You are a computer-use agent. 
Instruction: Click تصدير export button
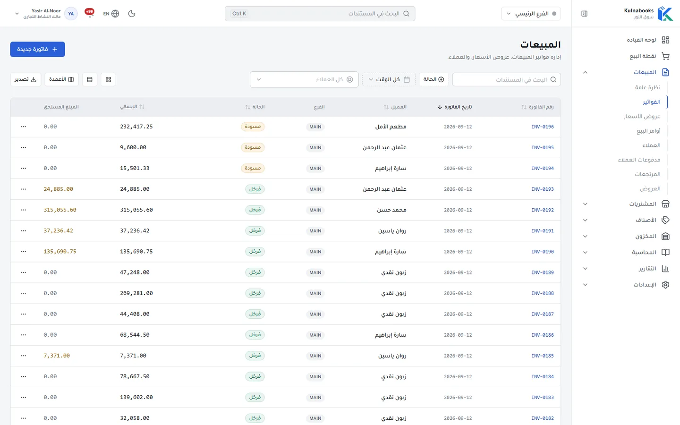point(25,79)
